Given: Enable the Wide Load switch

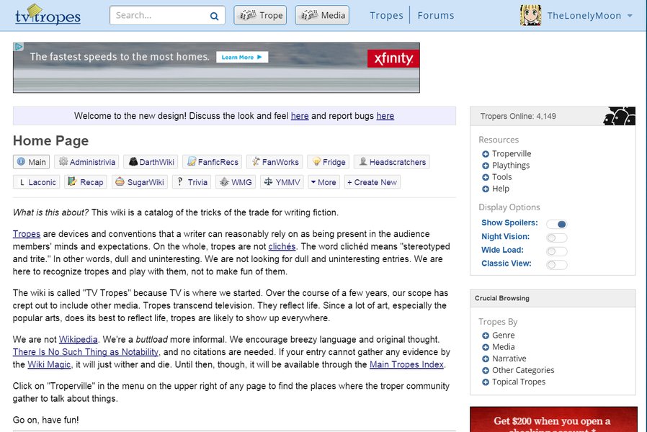Looking at the screenshot, I should (557, 251).
